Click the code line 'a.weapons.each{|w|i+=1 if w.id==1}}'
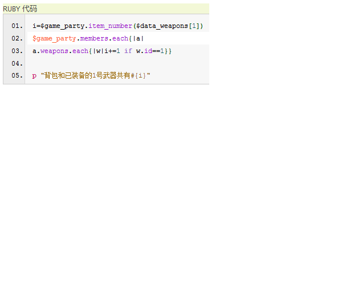Viewport: 362px width, 292px height. pos(102,51)
